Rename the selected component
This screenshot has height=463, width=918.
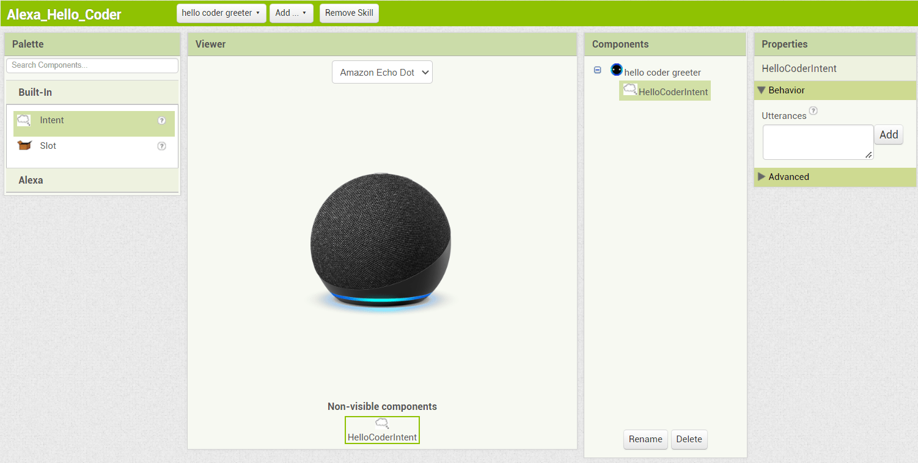[645, 439]
